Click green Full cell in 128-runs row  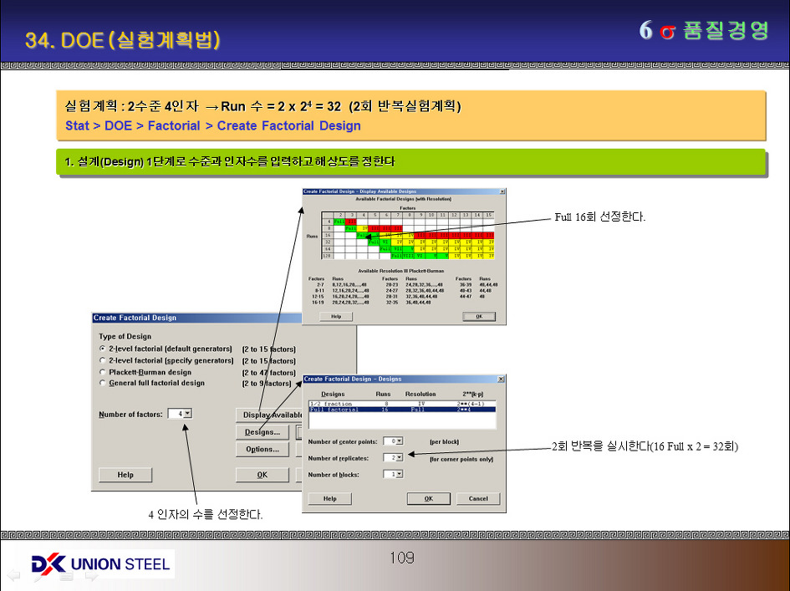tap(396, 256)
